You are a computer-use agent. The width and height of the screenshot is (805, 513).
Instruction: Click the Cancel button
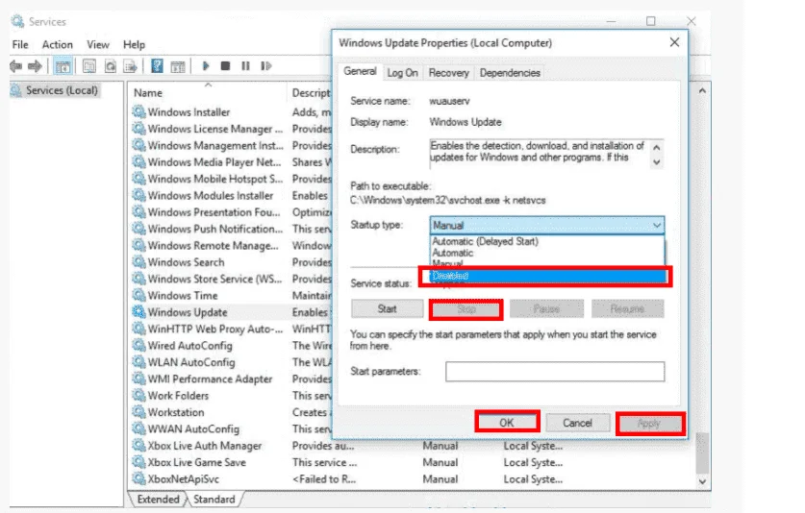(x=578, y=423)
